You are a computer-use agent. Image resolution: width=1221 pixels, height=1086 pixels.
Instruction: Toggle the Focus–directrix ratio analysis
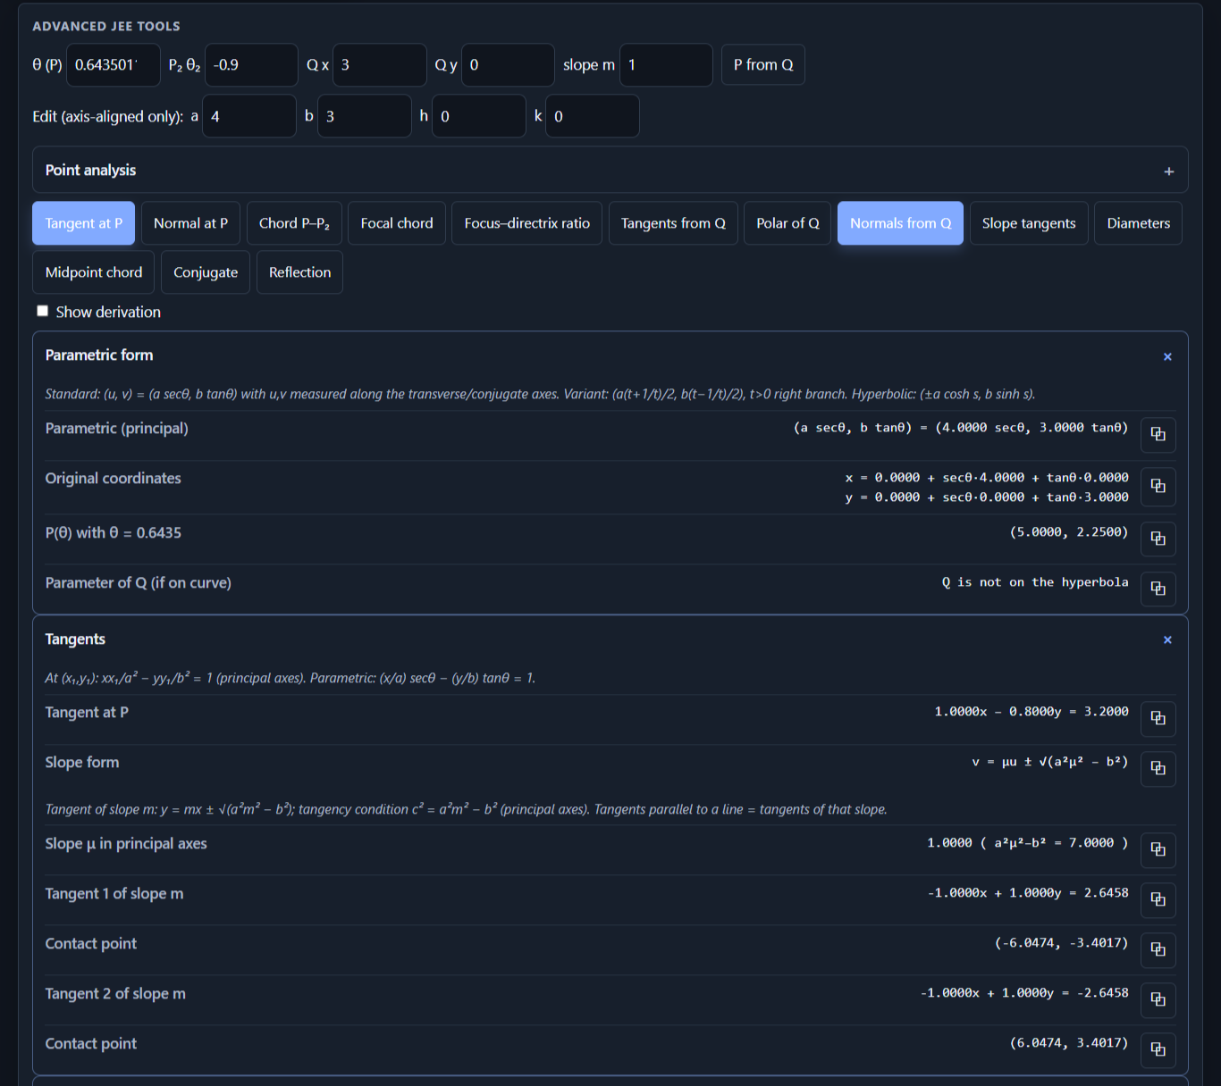pos(527,223)
